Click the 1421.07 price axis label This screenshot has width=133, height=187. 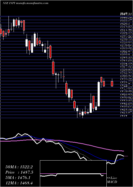[126, 112]
